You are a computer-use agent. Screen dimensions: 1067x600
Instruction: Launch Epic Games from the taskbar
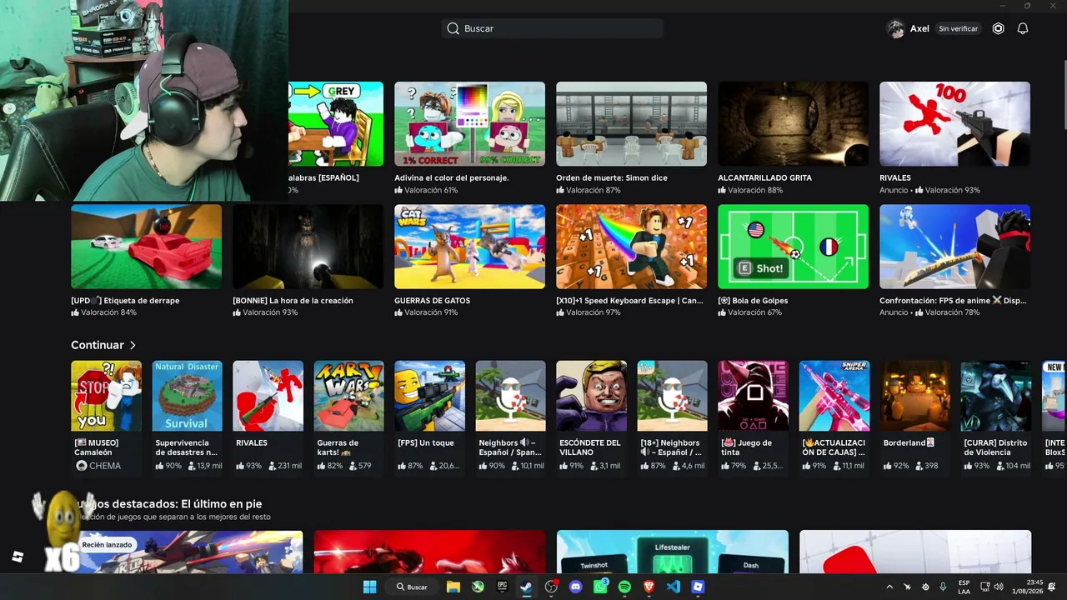coord(502,587)
